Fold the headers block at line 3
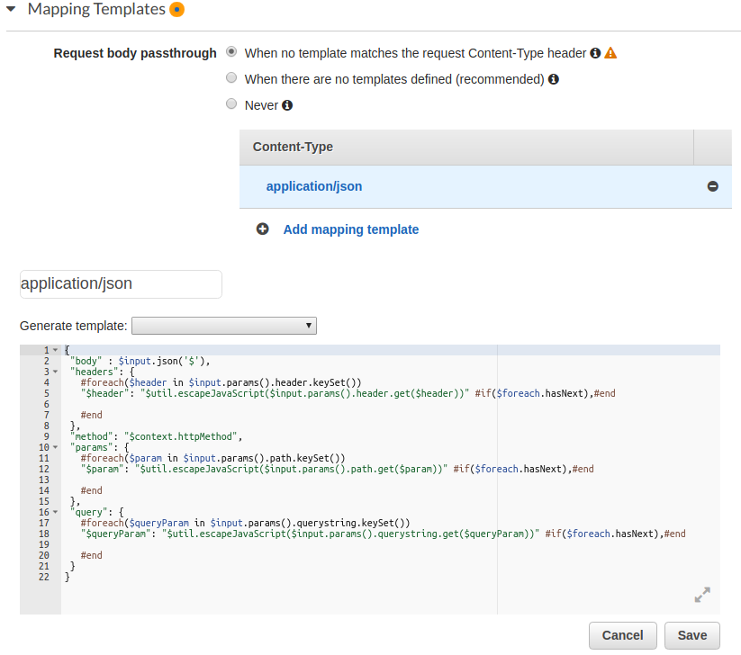741x655 pixels. pyautogui.click(x=55, y=371)
